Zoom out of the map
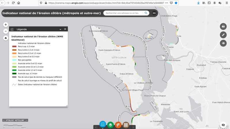 6,31
